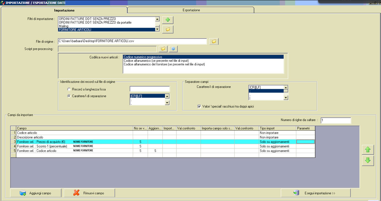Open folder icon next to import filters

(168, 29)
